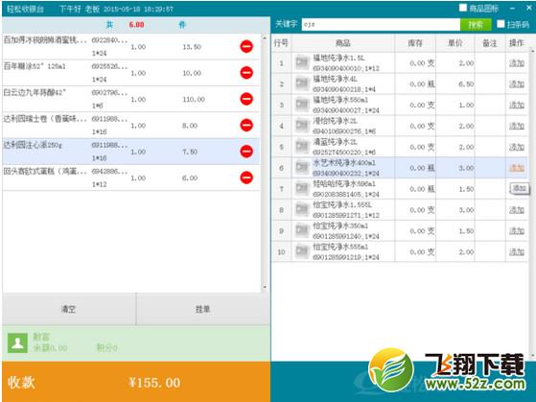
Task: Click cart list scrollbar up arrow
Action: pyautogui.click(x=265, y=37)
